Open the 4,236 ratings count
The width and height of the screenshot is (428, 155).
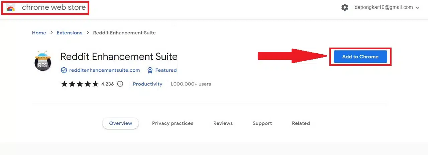click(x=108, y=84)
